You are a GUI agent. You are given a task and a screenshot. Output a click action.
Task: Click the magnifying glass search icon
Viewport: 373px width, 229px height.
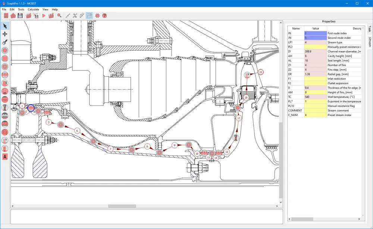59,16
